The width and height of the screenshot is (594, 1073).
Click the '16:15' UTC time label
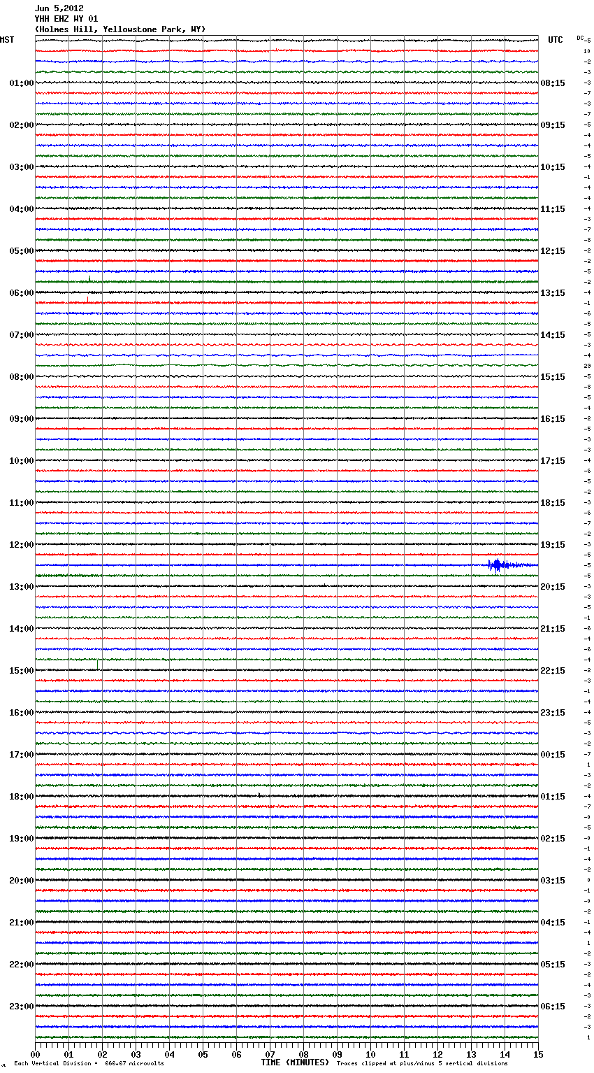553,418
